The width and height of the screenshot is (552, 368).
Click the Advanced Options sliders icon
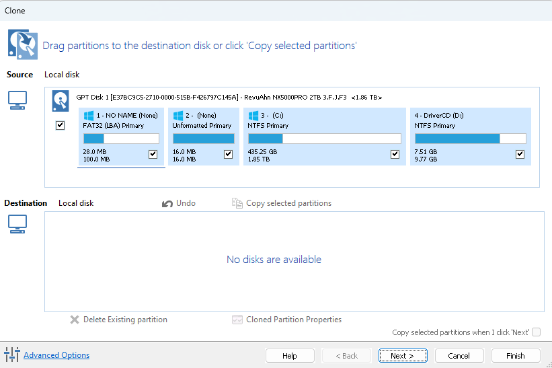(x=12, y=355)
